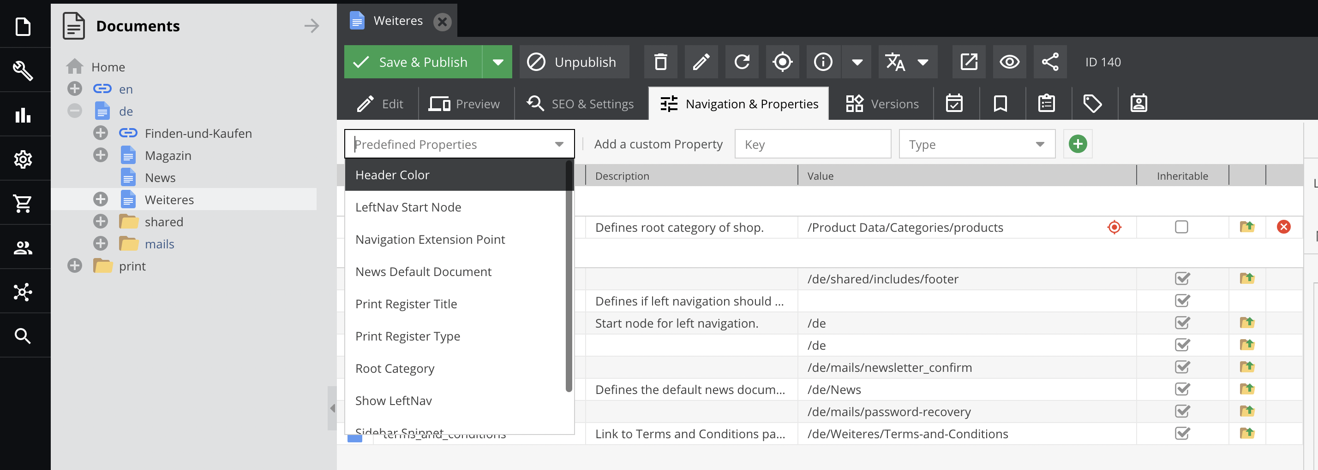Open the translation icon in toolbar

coord(895,62)
